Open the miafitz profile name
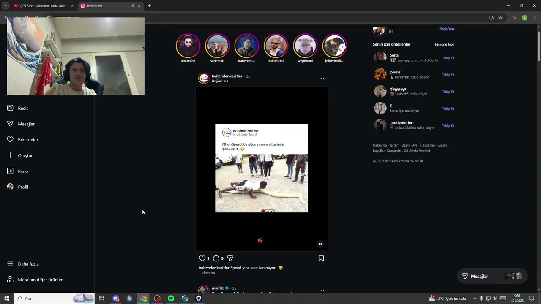The image size is (541, 304). tap(218, 288)
